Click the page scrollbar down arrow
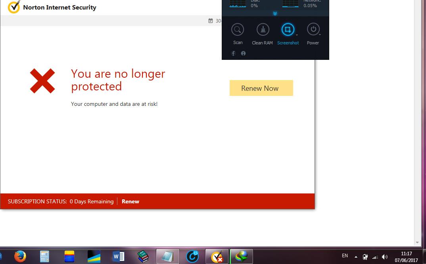 pos(417,243)
